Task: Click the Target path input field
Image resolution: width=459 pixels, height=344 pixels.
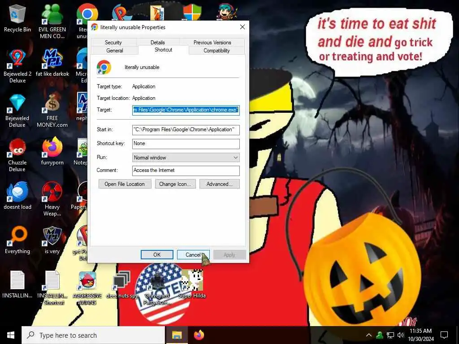Action: (x=186, y=110)
